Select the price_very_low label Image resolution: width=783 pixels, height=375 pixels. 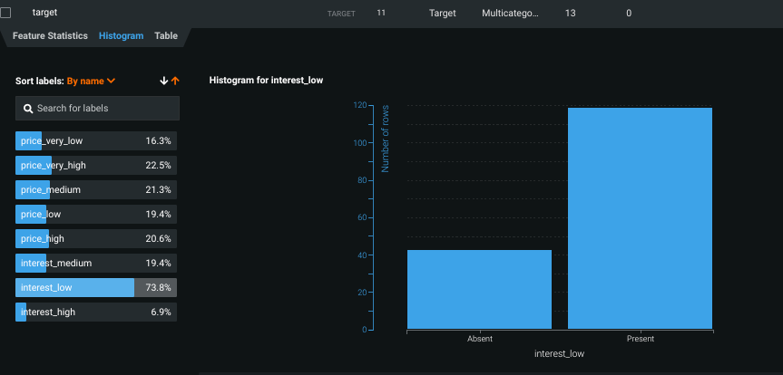click(x=96, y=140)
